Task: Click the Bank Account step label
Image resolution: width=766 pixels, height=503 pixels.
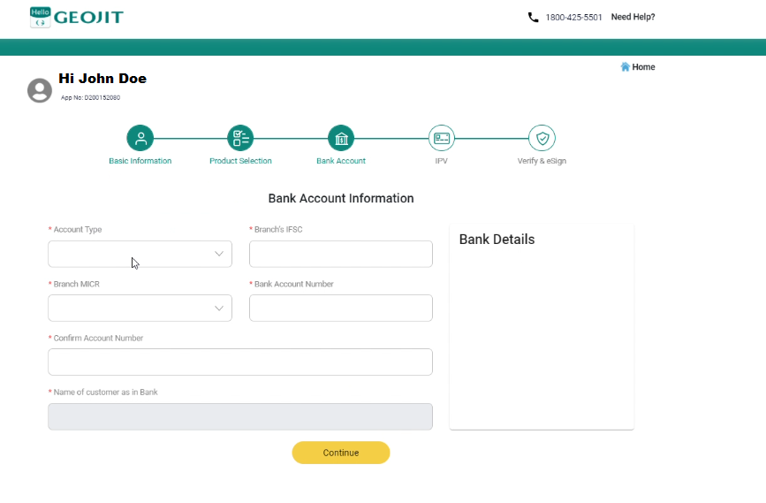Action: [x=341, y=161]
